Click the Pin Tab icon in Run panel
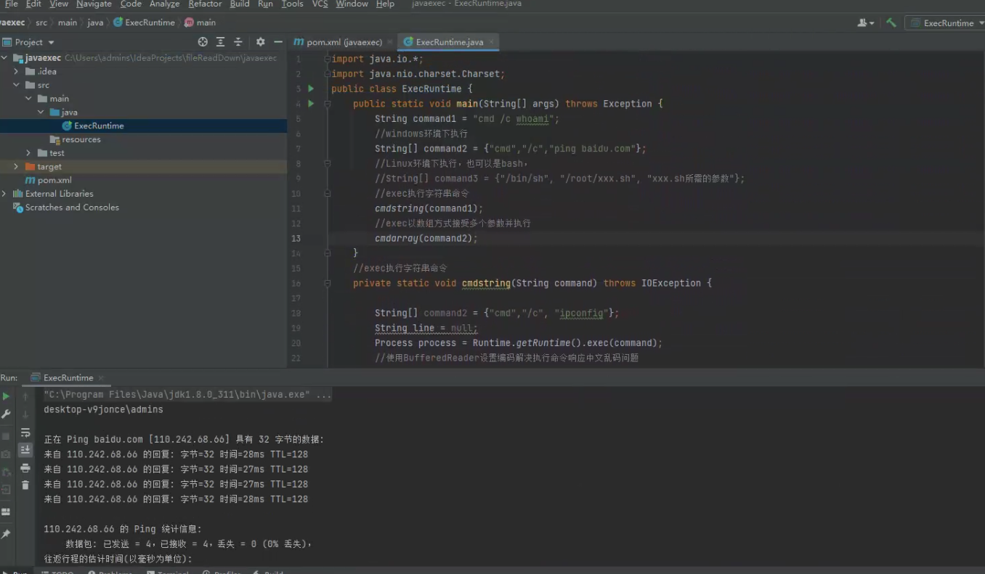Image resolution: width=985 pixels, height=574 pixels. click(6, 534)
